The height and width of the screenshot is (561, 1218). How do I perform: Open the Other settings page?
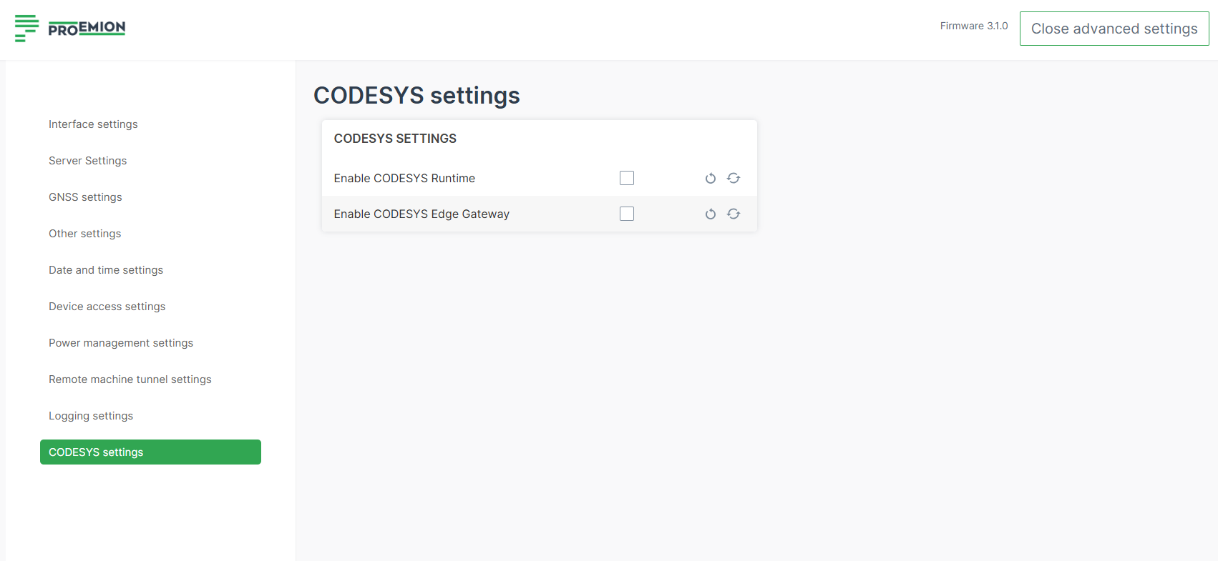[84, 234]
